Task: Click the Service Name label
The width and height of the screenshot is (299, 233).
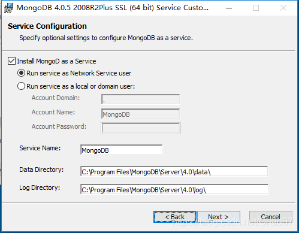Action: (40, 148)
